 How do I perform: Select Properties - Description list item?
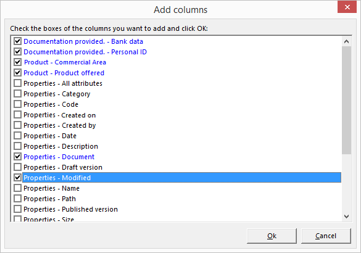click(60, 146)
